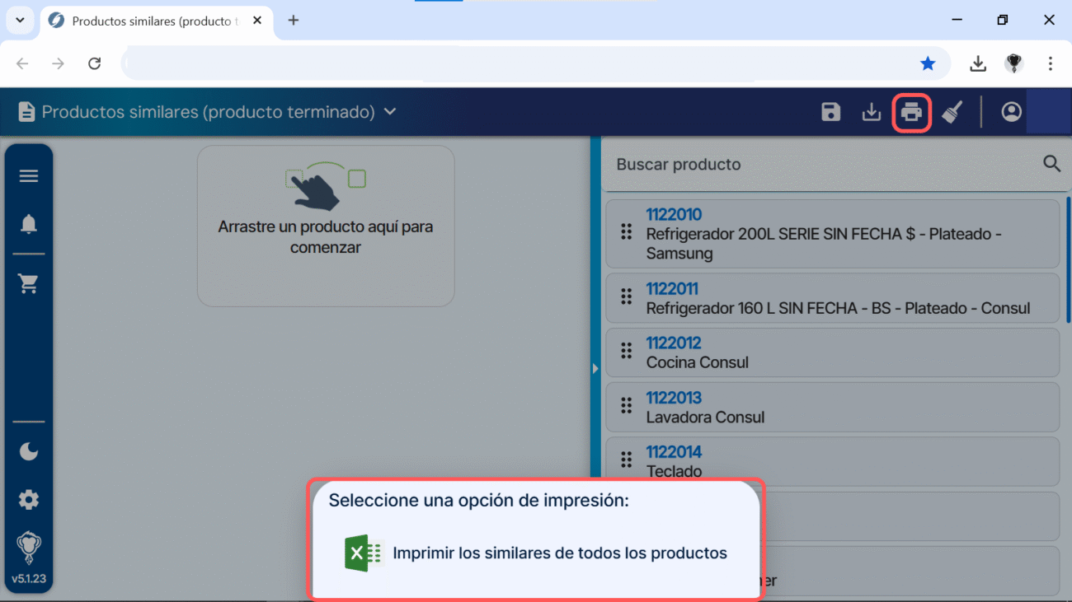Toggle dark mode moon icon

[29, 451]
